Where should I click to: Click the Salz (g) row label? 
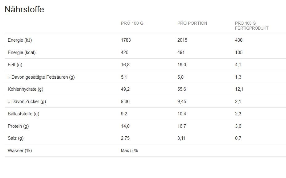coord(15,138)
